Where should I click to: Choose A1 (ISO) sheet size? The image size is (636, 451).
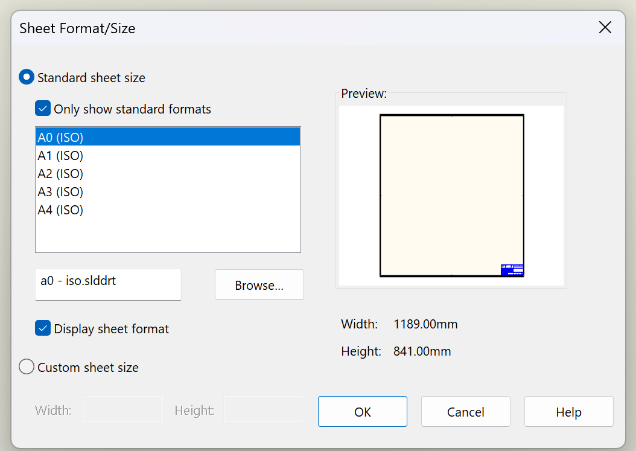coord(60,156)
